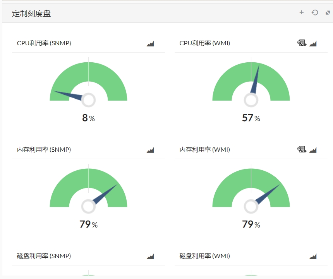Click the log inspection icon beside CPU利用率 (WMI)
Viewport: 333px width, 279px height.
pos(301,42)
